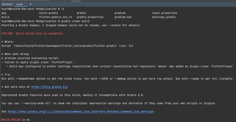Click the 'Starting a Gradle Daemon' line
The height and width of the screenshot is (122, 236).
pyautogui.click(x=71, y=25)
